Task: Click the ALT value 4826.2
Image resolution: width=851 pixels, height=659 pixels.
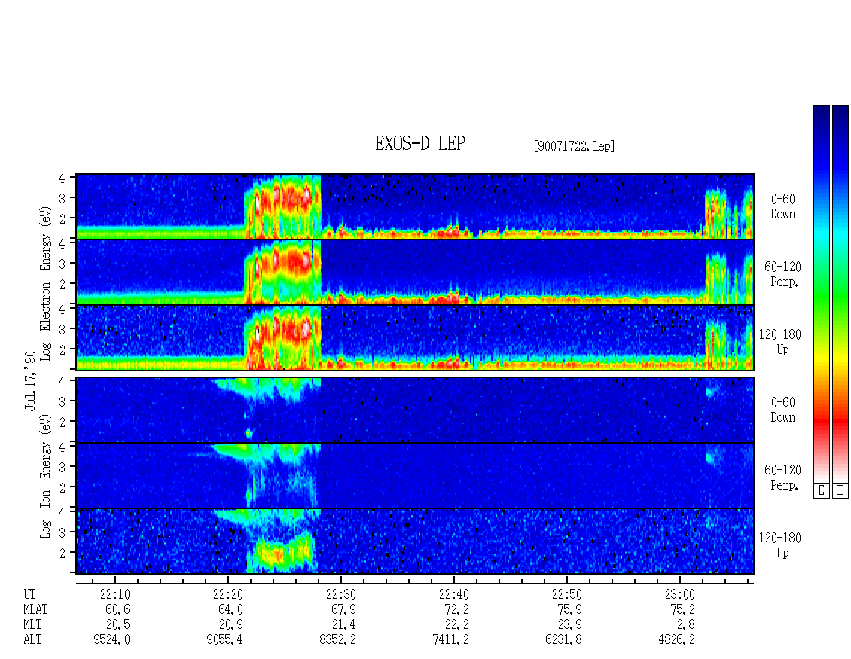Action: point(677,640)
